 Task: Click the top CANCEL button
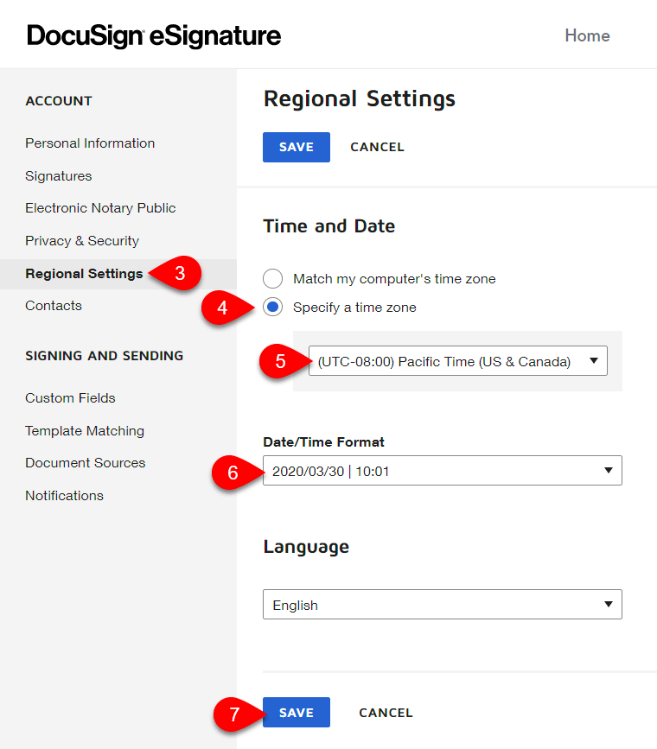(377, 147)
